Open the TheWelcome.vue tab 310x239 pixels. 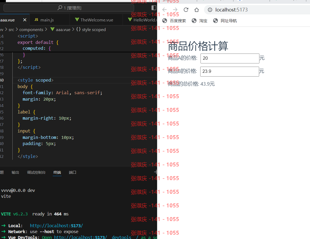click(96, 20)
